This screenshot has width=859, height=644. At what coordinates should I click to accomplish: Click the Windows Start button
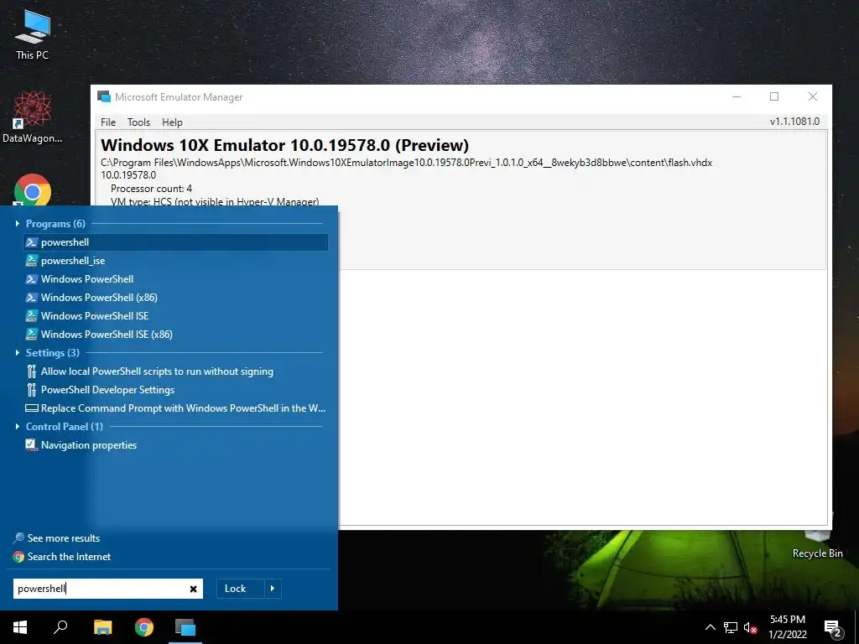coord(20,627)
